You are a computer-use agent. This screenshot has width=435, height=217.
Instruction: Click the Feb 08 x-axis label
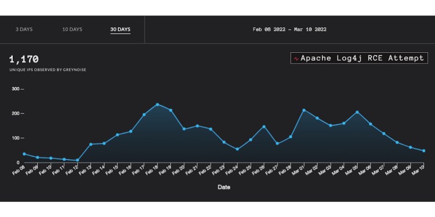point(19,170)
